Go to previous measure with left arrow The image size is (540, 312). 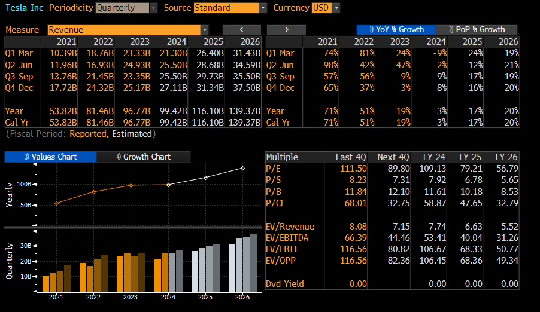click(x=242, y=30)
